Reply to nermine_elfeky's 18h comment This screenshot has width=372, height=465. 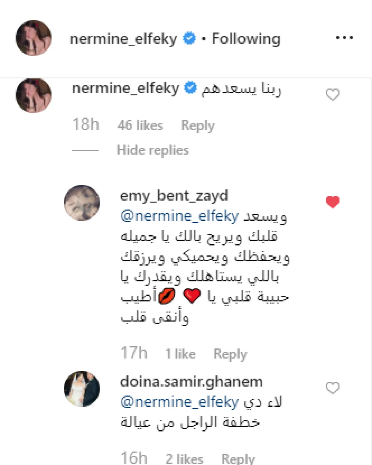coord(197,126)
